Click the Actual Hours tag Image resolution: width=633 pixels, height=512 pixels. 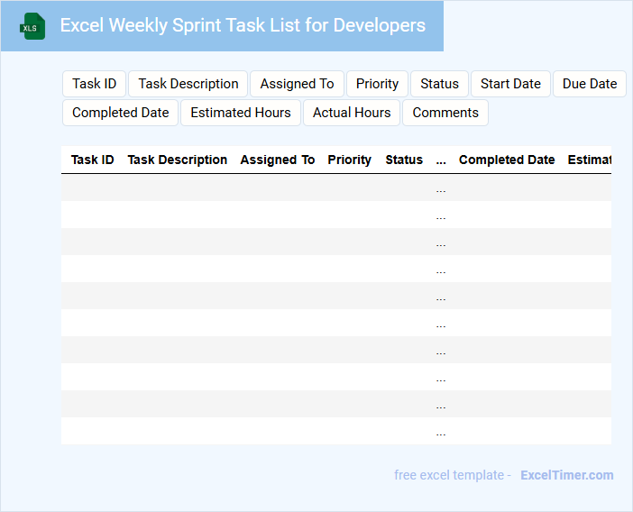click(352, 113)
